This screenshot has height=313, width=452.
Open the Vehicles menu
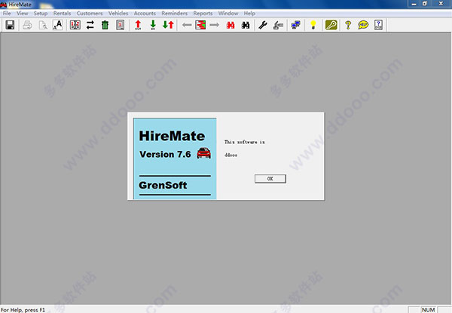point(118,14)
